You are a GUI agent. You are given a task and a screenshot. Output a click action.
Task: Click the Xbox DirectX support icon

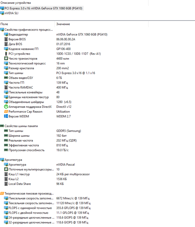point(6,107)
